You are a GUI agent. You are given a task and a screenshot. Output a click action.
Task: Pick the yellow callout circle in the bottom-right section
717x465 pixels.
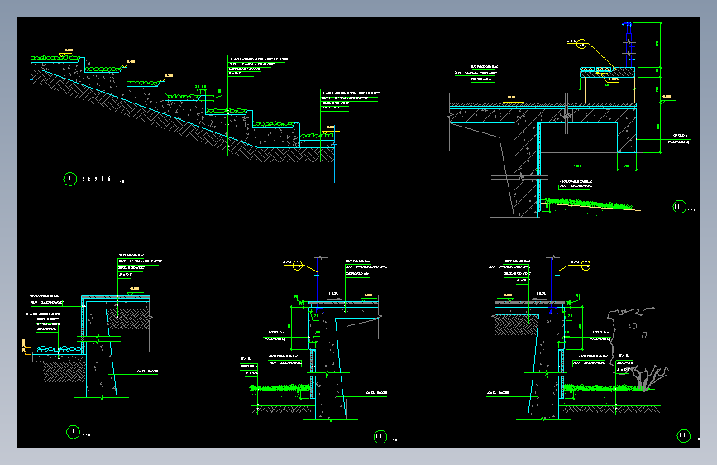click(x=586, y=266)
